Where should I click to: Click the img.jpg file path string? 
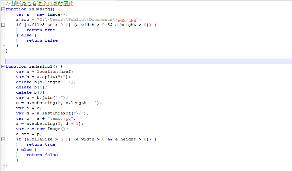click(x=88, y=20)
